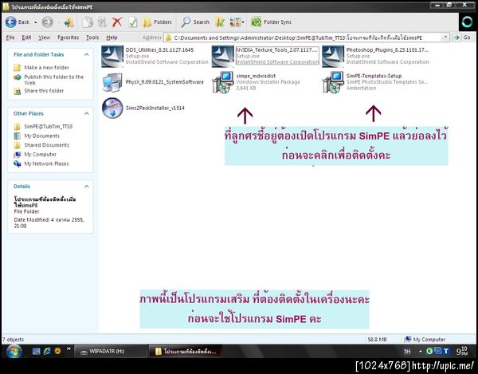Click the green circle tray icon

click(x=429, y=352)
